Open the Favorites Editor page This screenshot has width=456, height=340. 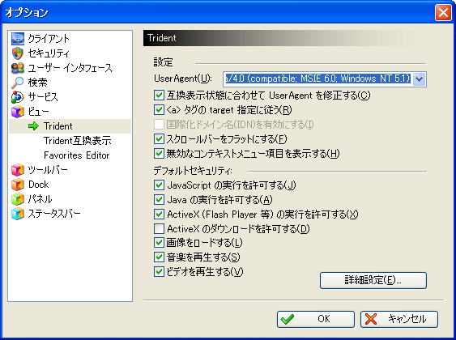coord(77,155)
